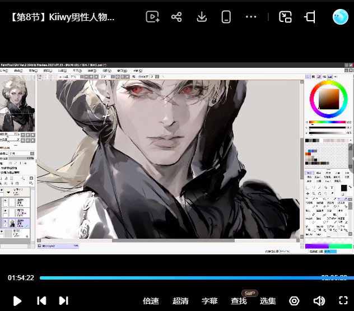Open the recent colors history dropdown arrow
Viewport: 354px width, 311px height.
[x=350, y=141]
